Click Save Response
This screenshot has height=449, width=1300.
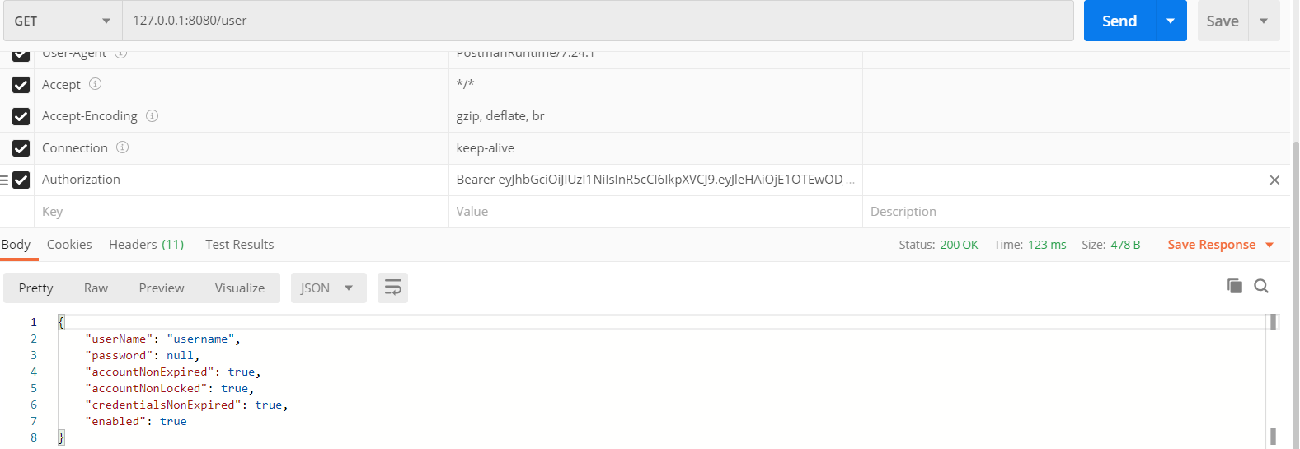pos(1211,245)
